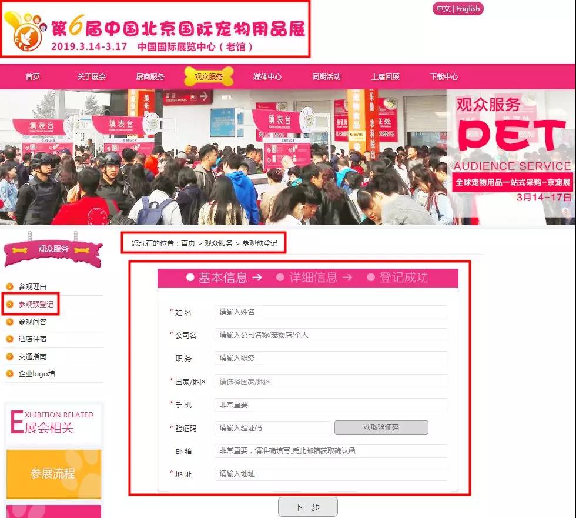
Task: Click the 下一步 button
Action: tap(307, 507)
